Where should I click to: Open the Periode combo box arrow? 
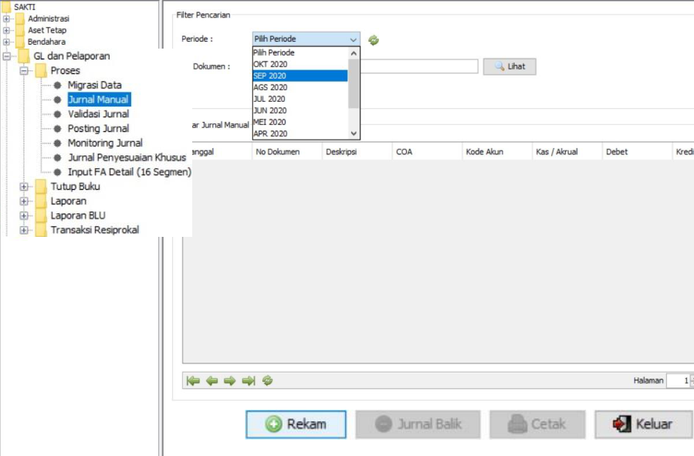354,39
